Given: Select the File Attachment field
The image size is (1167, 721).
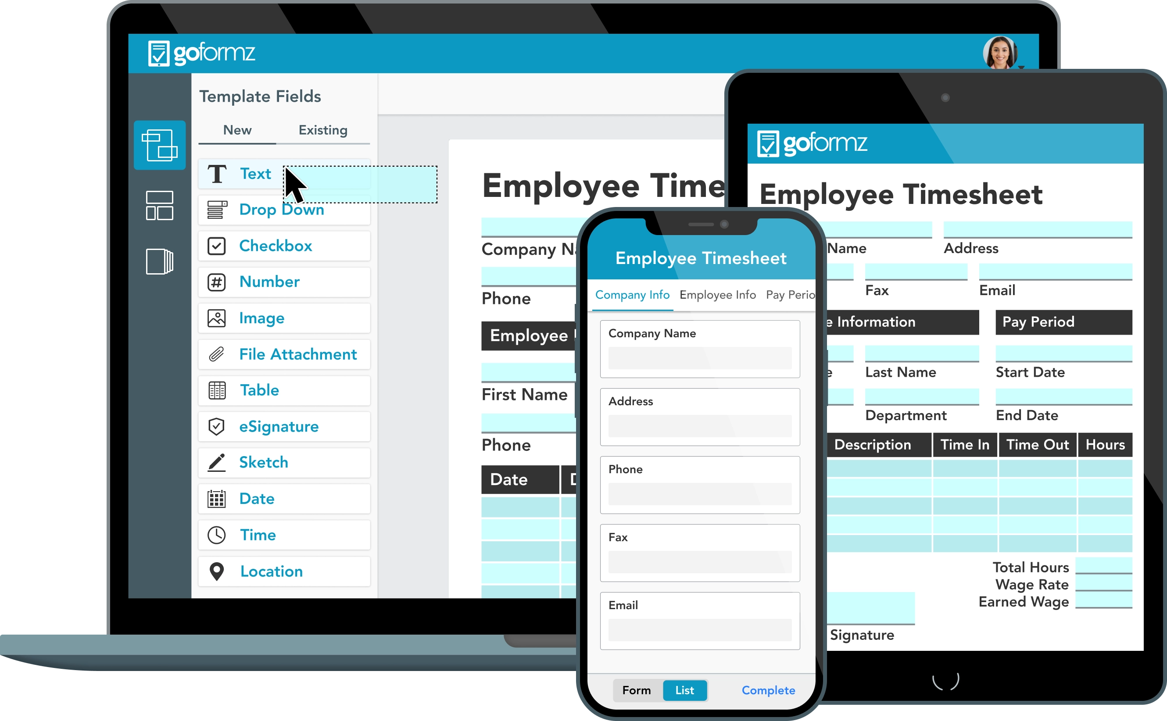Looking at the screenshot, I should coord(283,353).
